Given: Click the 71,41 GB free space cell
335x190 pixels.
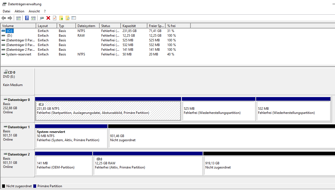Looking at the screenshot, I should coord(155,31).
